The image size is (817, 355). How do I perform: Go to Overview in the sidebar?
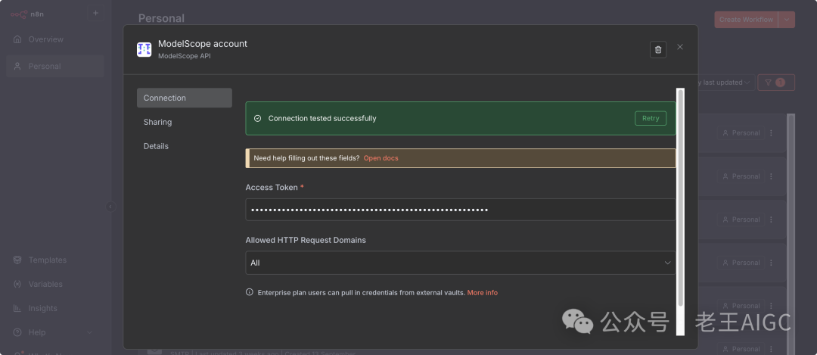click(55, 39)
